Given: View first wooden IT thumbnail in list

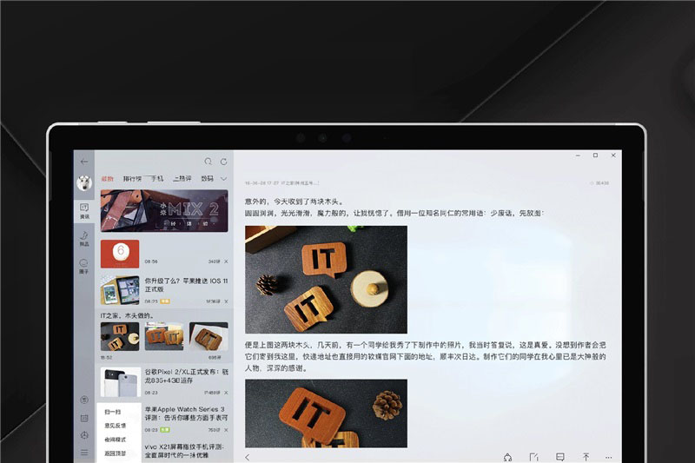Looking at the screenshot, I should (120, 336).
